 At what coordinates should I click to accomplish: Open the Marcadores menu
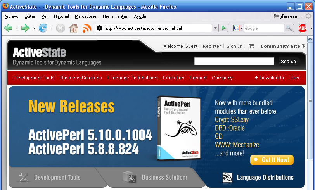86,16
